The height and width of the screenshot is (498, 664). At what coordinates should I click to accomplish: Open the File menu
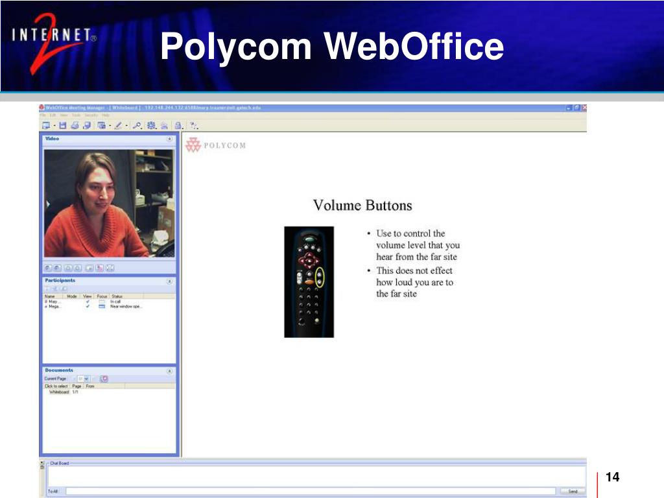(x=42, y=115)
